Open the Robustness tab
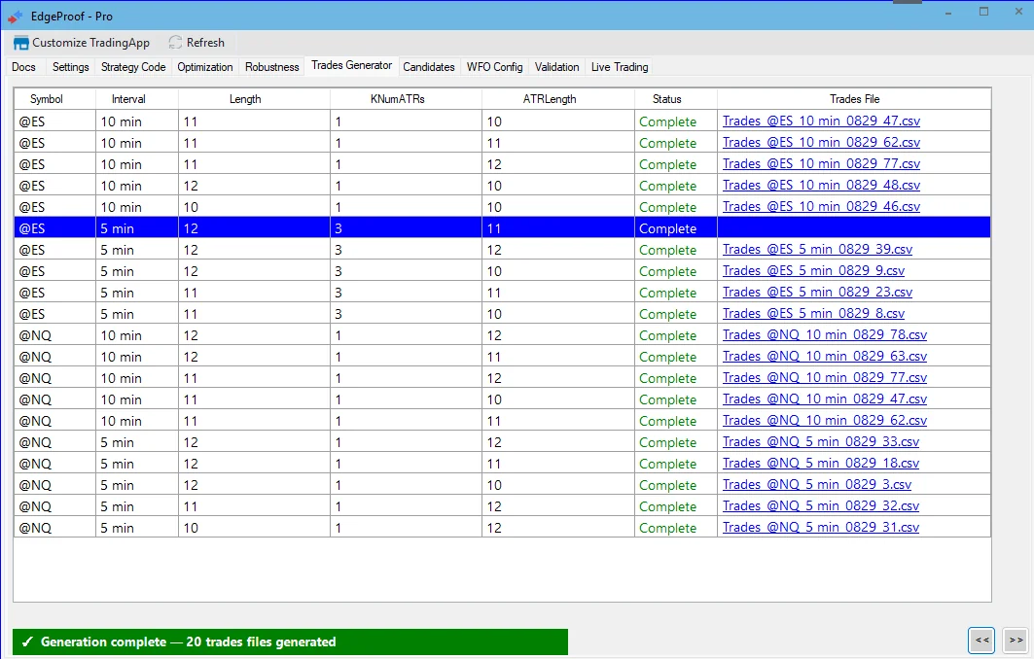 (x=271, y=66)
